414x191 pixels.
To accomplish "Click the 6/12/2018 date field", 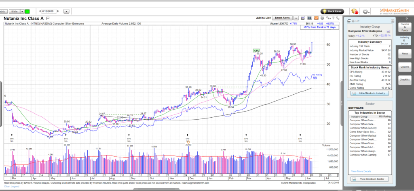I will (49, 11).
